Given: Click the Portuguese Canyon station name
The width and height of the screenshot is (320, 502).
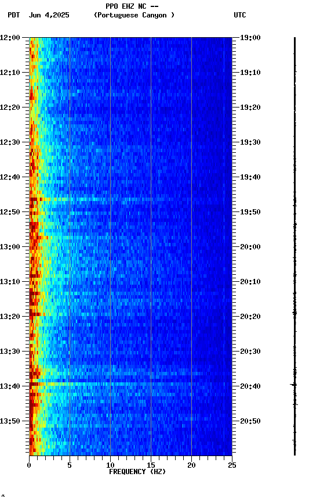Looking at the screenshot, I should click(134, 15).
